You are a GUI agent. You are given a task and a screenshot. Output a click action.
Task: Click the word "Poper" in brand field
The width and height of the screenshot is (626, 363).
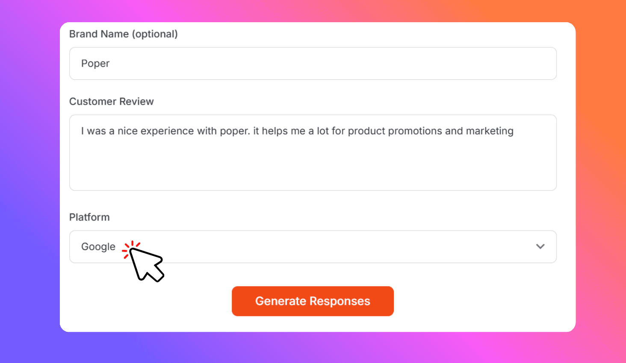95,64
